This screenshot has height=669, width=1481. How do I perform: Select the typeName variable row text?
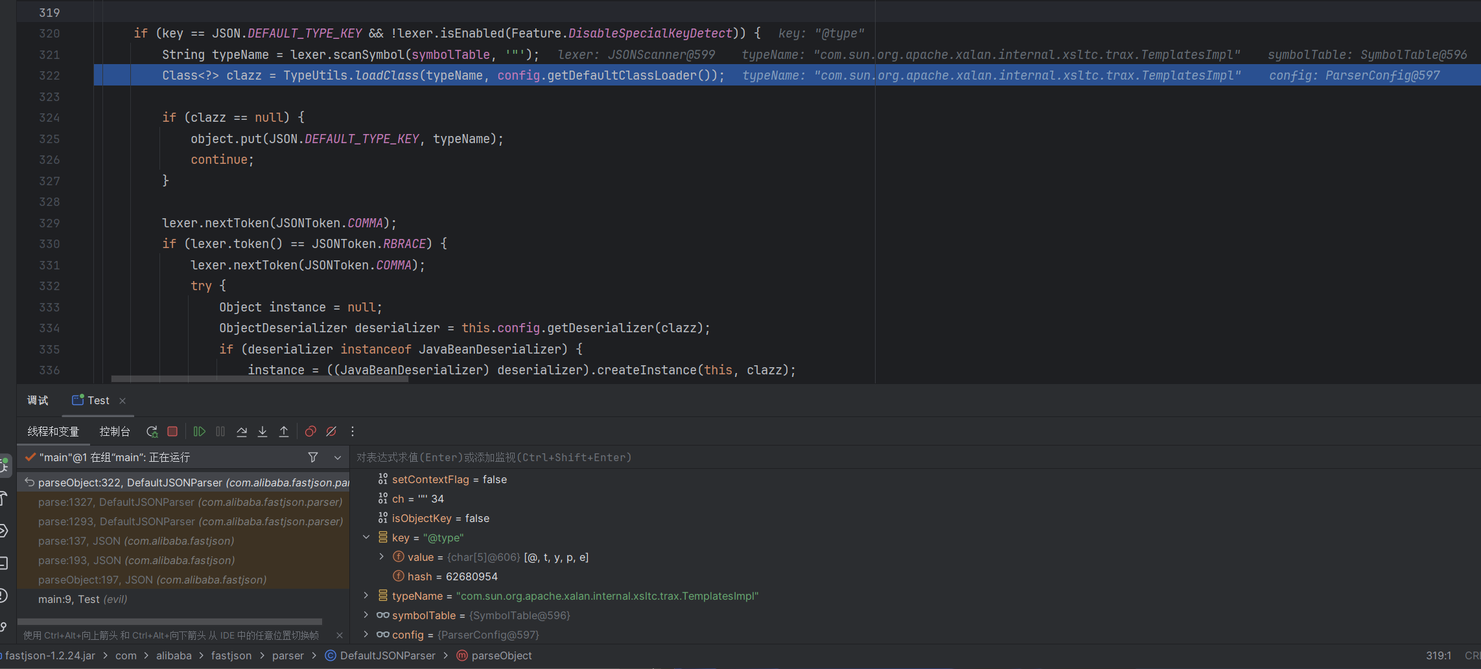(x=575, y=596)
